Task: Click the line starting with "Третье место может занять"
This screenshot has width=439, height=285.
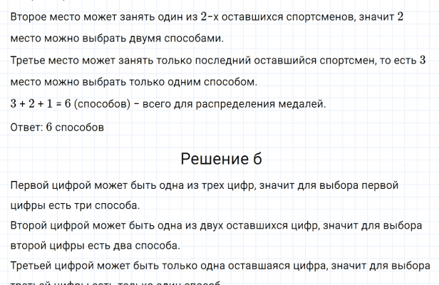Action: tap(214, 61)
